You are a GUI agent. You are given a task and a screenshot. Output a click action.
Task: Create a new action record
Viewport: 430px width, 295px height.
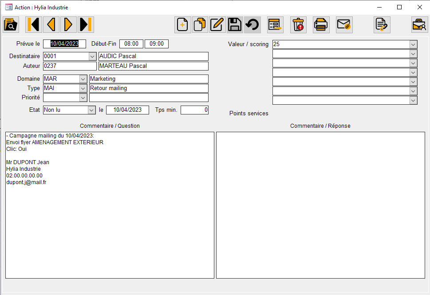182,24
